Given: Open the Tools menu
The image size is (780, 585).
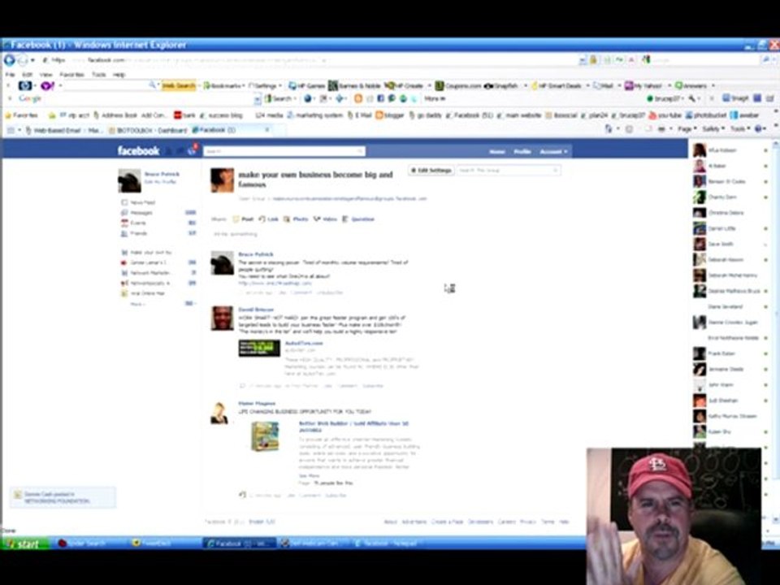Looking at the screenshot, I should click(98, 75).
